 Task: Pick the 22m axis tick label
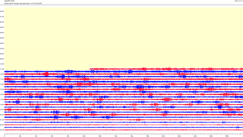179,136
